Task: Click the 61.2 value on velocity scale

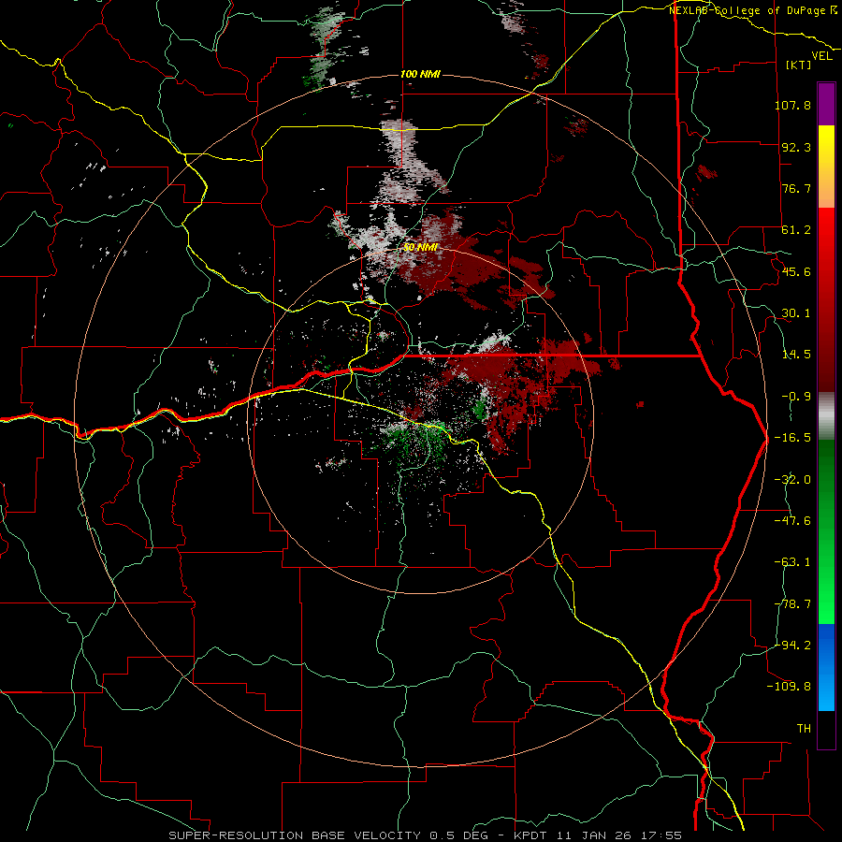Action: pos(796,229)
